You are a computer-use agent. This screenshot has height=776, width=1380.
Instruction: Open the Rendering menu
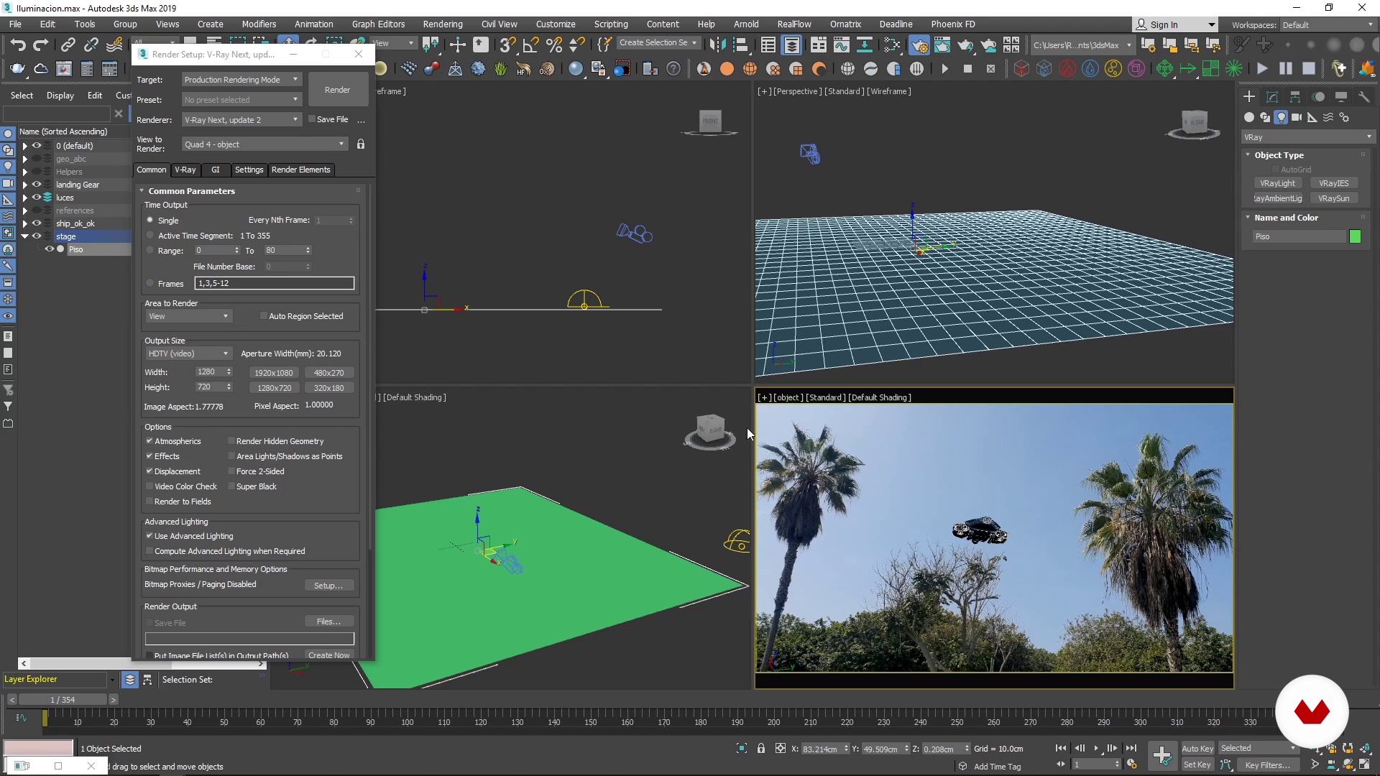coord(442,24)
